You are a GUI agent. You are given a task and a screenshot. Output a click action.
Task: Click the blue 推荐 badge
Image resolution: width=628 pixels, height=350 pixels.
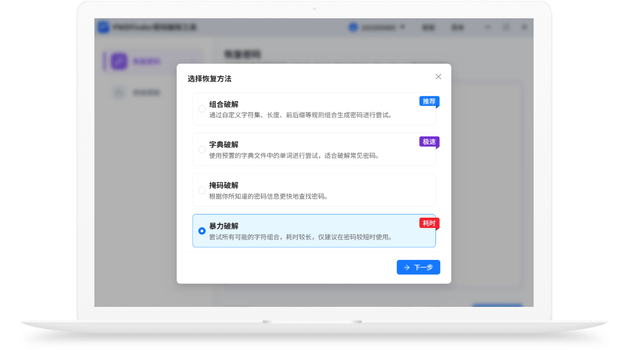tap(429, 101)
